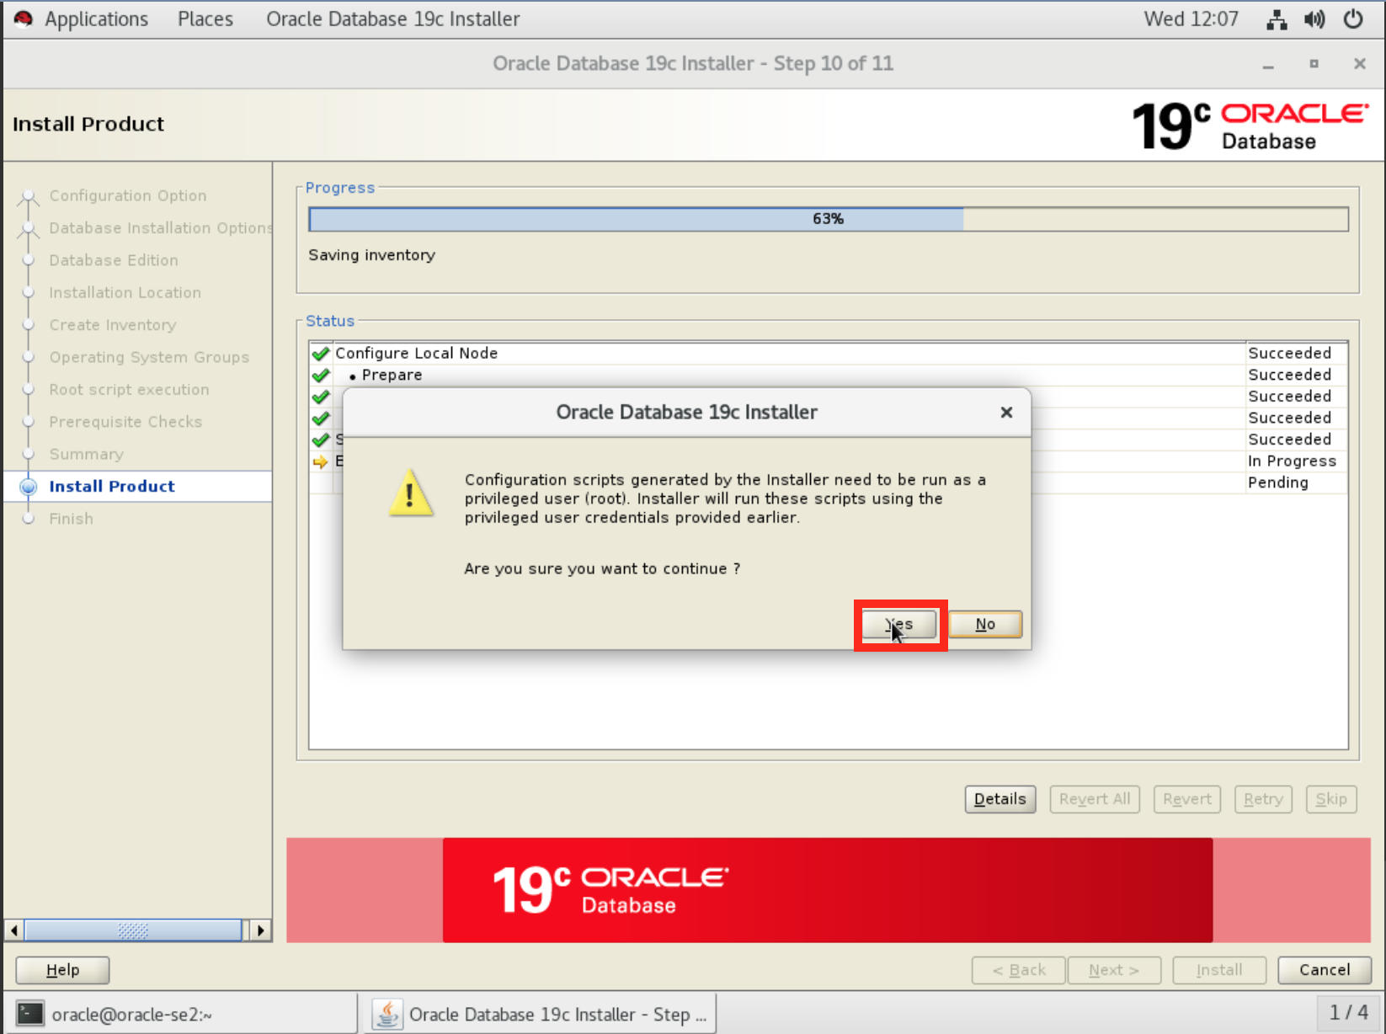The image size is (1386, 1034).
Task: Select the Finish step
Action: tap(71, 519)
